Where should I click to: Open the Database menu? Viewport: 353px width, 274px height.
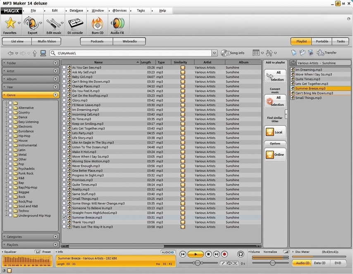click(76, 11)
